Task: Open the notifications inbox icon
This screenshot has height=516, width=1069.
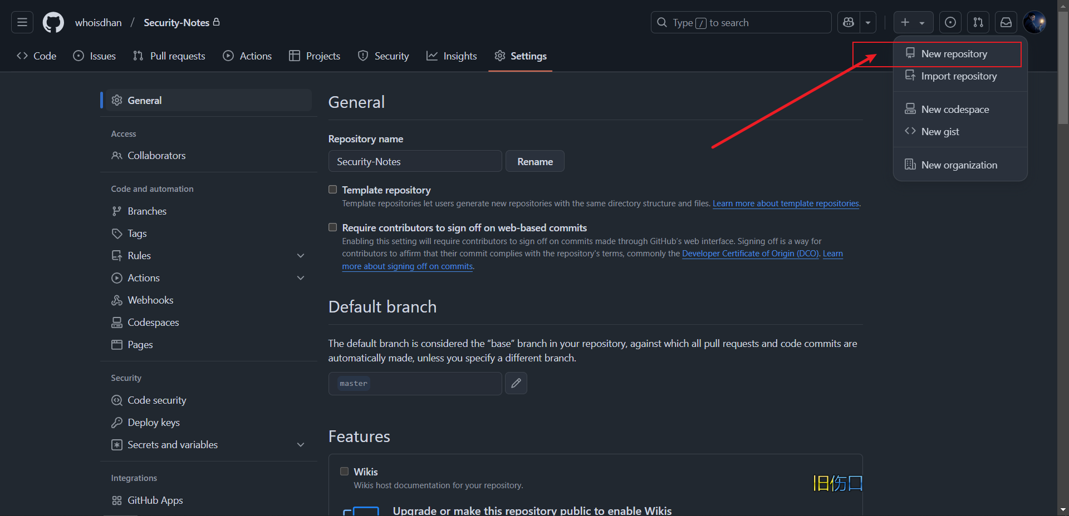Action: tap(1006, 22)
